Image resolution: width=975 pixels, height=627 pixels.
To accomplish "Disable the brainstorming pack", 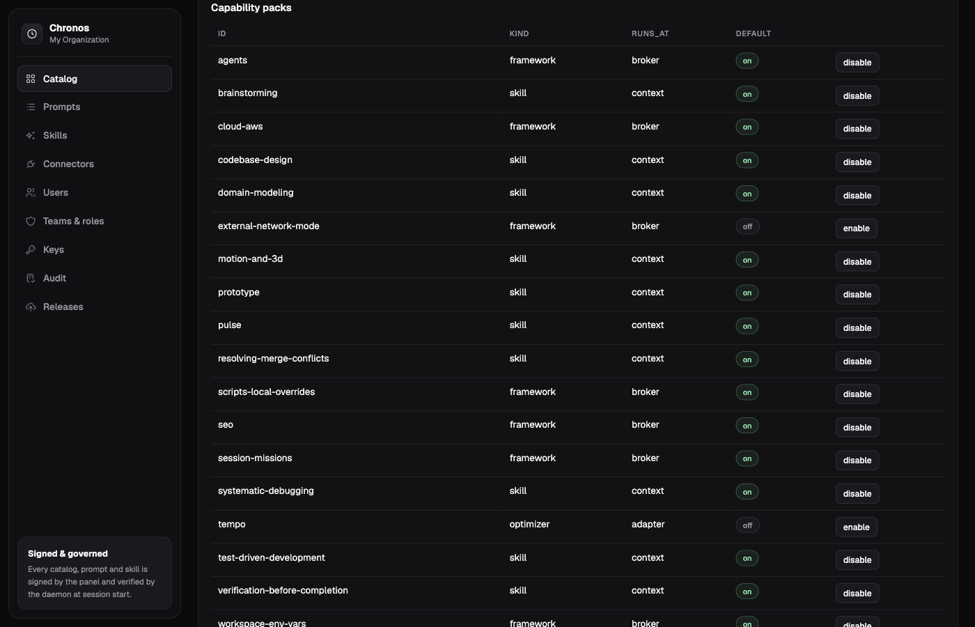I will [857, 96].
